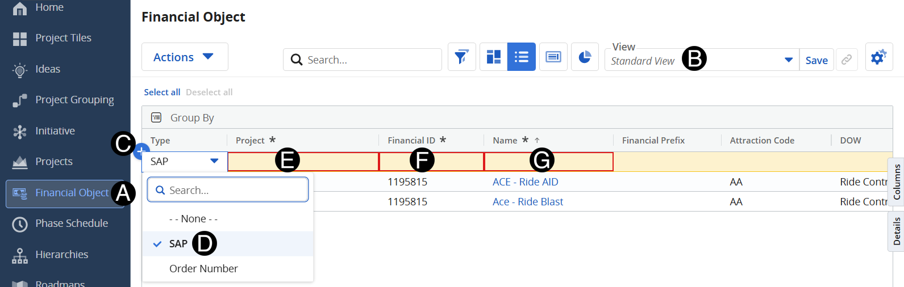
Task: Expand the Standard View dropdown
Action: tap(788, 60)
